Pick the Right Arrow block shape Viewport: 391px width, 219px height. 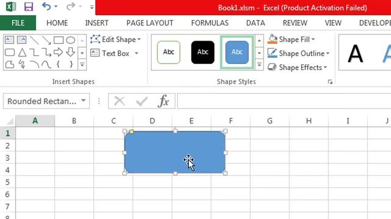click(x=59, y=52)
